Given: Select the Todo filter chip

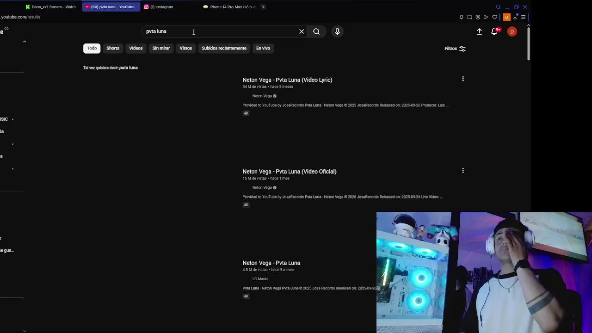Looking at the screenshot, I should [92, 48].
